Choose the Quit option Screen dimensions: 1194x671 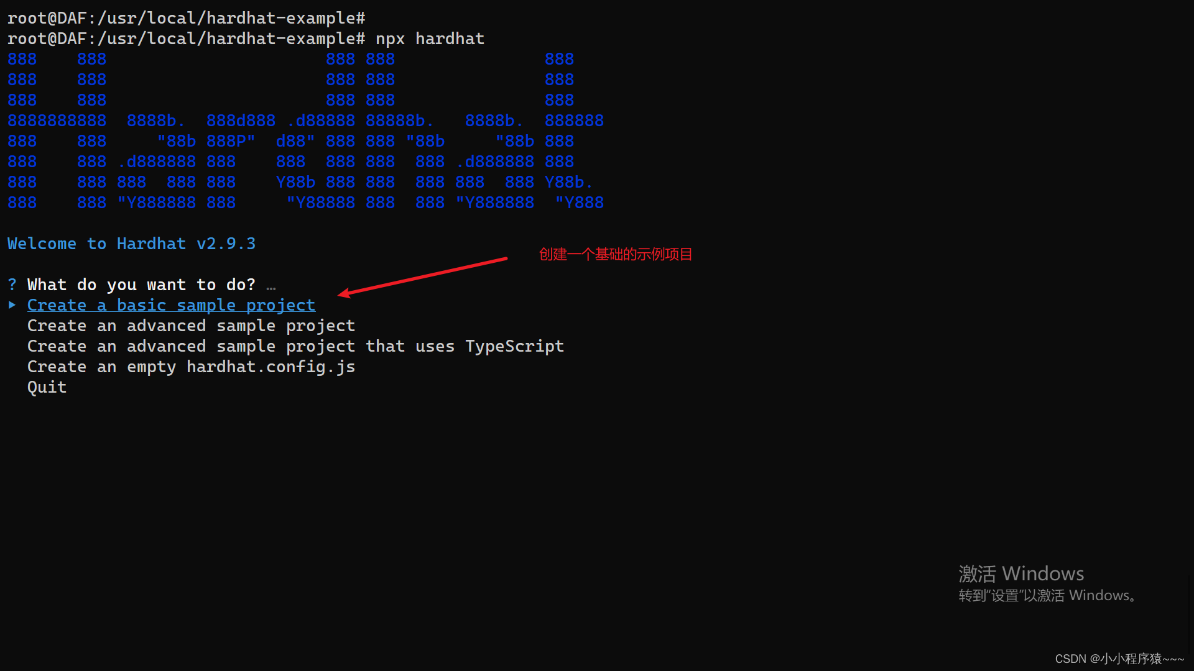coord(47,387)
